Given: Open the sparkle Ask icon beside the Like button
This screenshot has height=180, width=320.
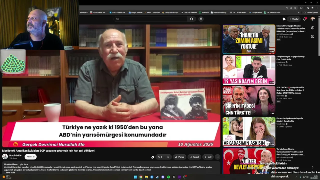Looking at the screenshot, I should pyautogui.click(x=152, y=157).
